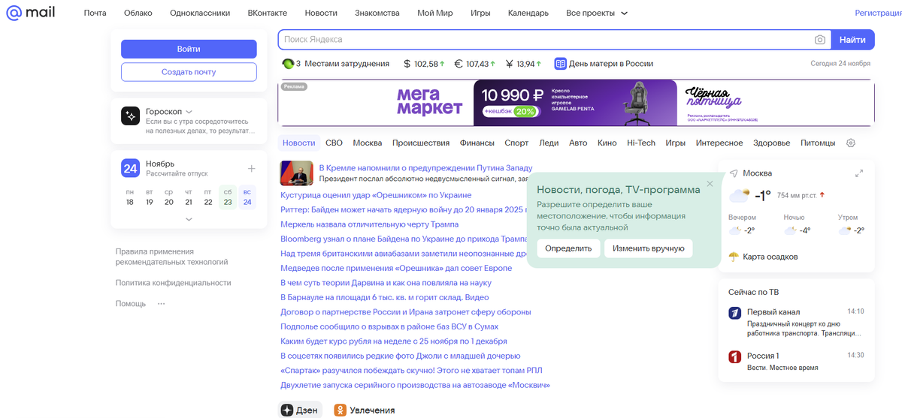Open the Увлечения Odnoklassniki icon
The image size is (902, 418).
point(340,410)
